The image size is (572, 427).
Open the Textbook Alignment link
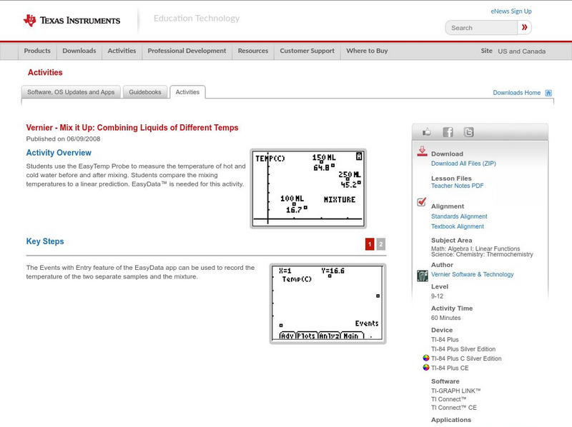[458, 226]
